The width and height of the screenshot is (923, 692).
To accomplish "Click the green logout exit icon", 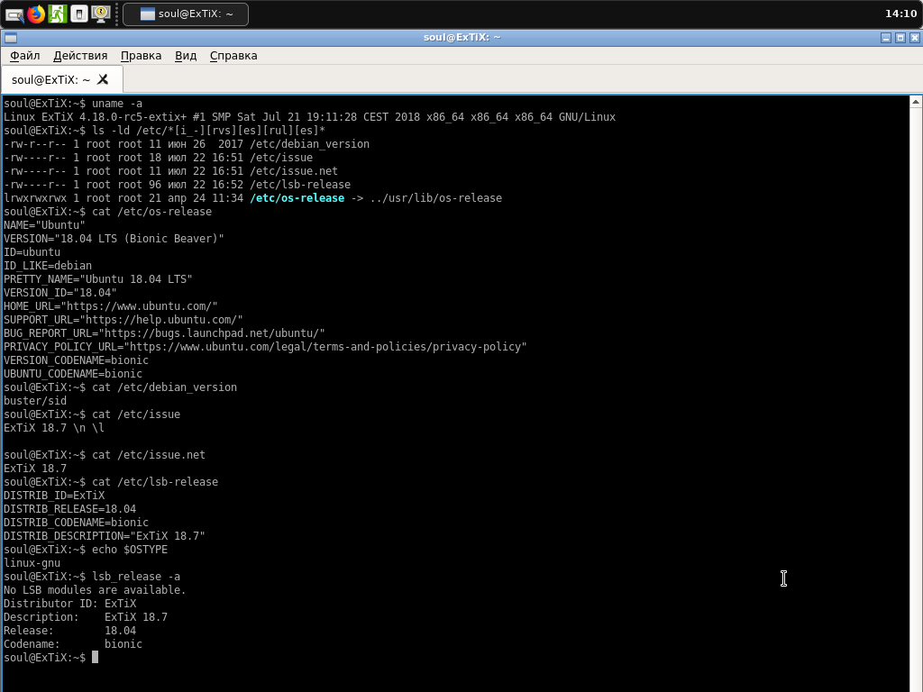I will click(57, 14).
